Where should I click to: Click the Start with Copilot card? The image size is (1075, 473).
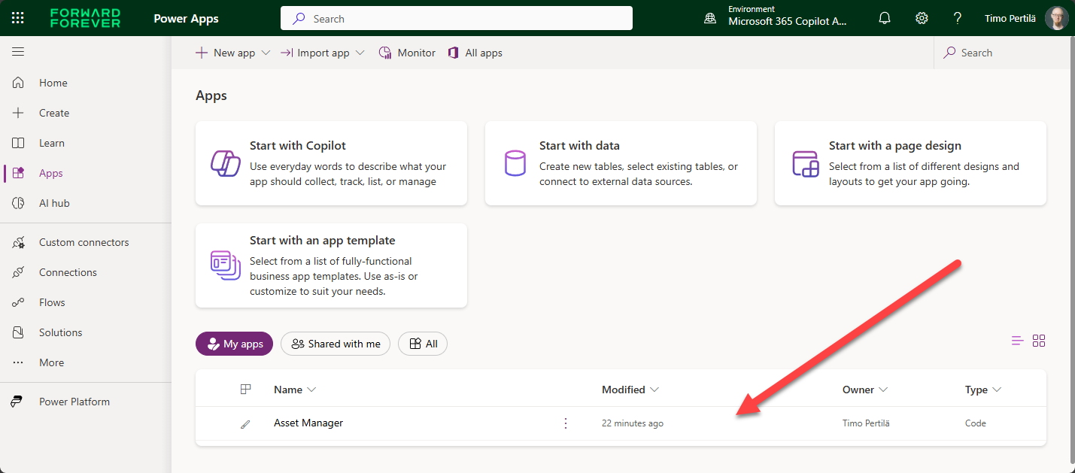click(331, 163)
